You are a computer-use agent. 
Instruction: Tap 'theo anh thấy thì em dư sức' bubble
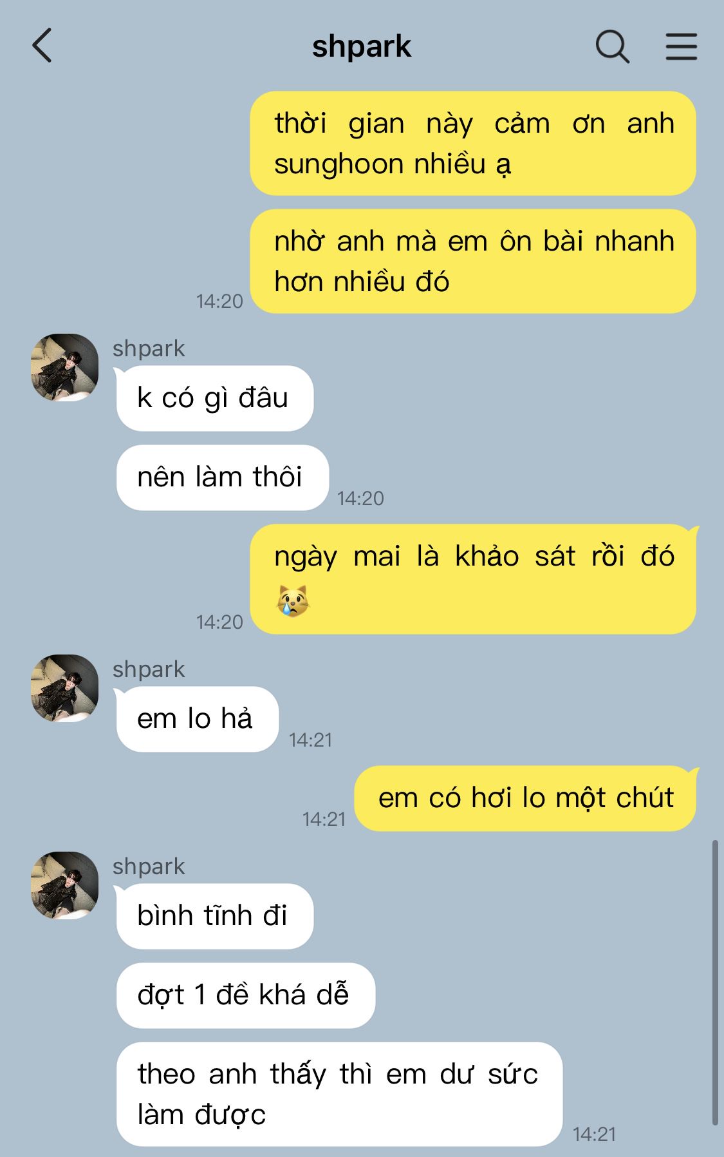coord(339,1094)
